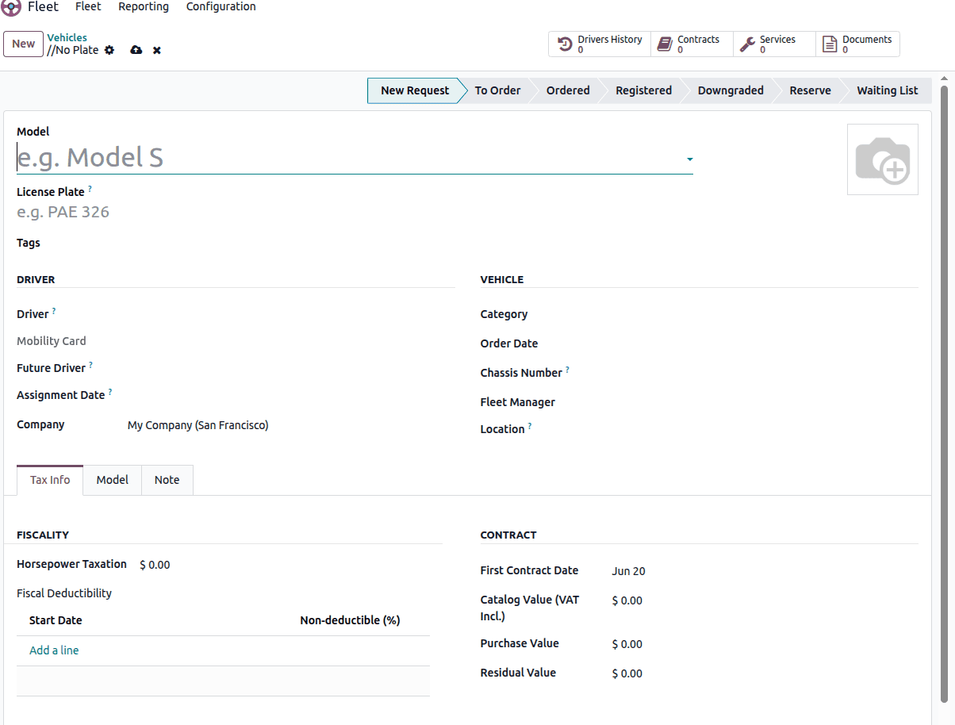Click the Assignment Date field
This screenshot has width=955, height=725.
[x=291, y=395]
